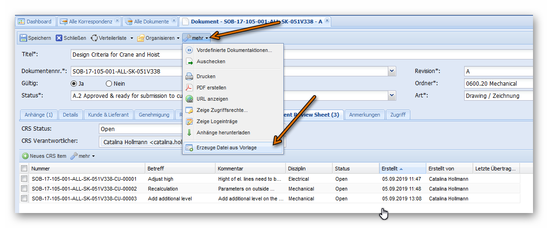Check the row for CU-00002 item

pyautogui.click(x=24, y=189)
